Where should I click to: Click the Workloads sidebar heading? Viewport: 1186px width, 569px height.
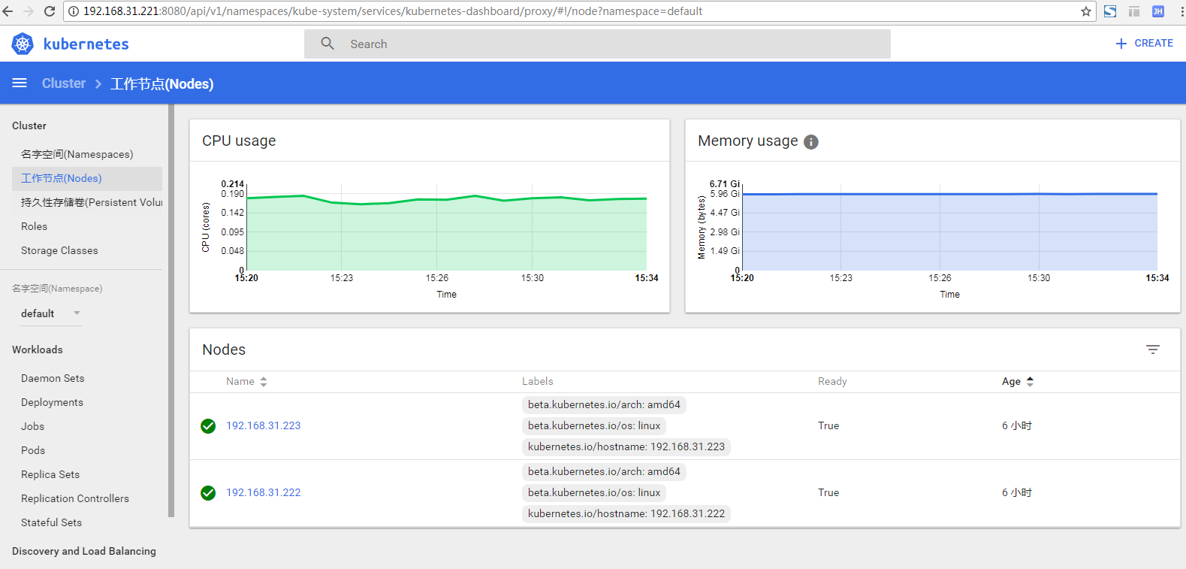pos(38,350)
